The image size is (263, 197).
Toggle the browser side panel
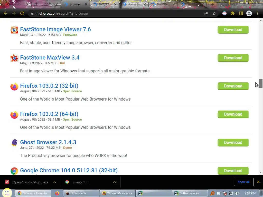tap(241, 13)
